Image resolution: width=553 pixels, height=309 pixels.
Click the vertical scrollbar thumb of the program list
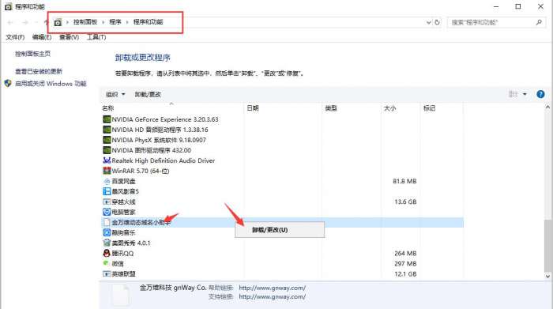click(x=547, y=245)
